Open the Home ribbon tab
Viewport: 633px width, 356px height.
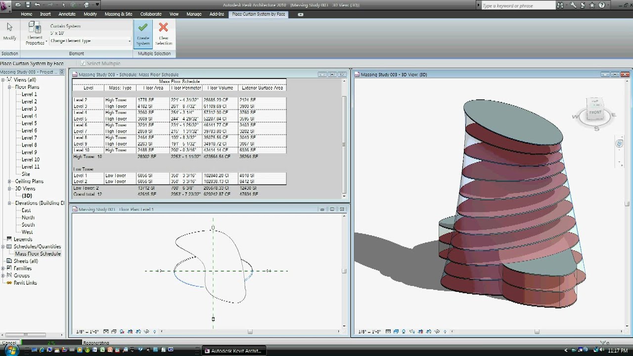click(27, 14)
